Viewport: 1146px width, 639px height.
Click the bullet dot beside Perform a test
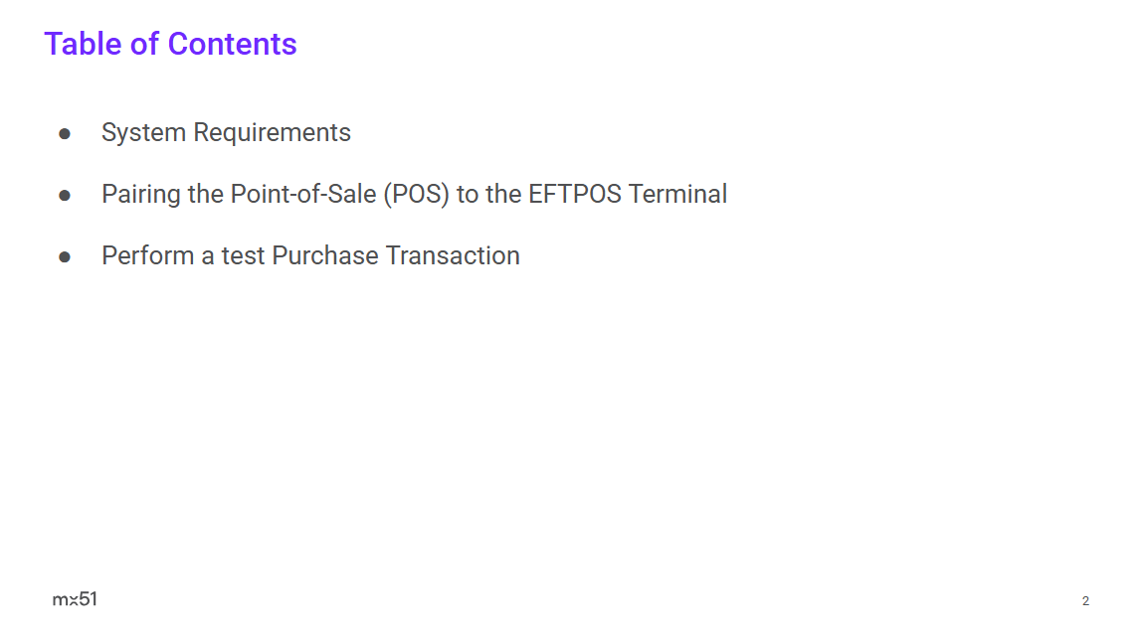coord(65,256)
